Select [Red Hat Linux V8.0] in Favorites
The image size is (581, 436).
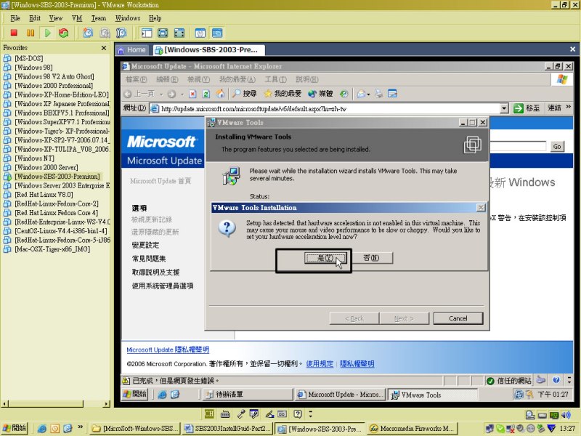(x=44, y=195)
